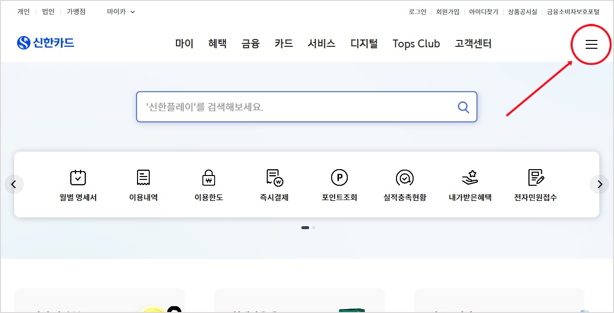The height and width of the screenshot is (313, 614).
Task: Open 이용한도 lock icon
Action: (x=209, y=177)
